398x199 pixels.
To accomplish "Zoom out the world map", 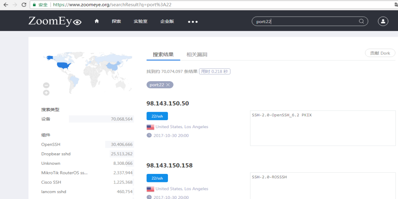I will 46,85.
